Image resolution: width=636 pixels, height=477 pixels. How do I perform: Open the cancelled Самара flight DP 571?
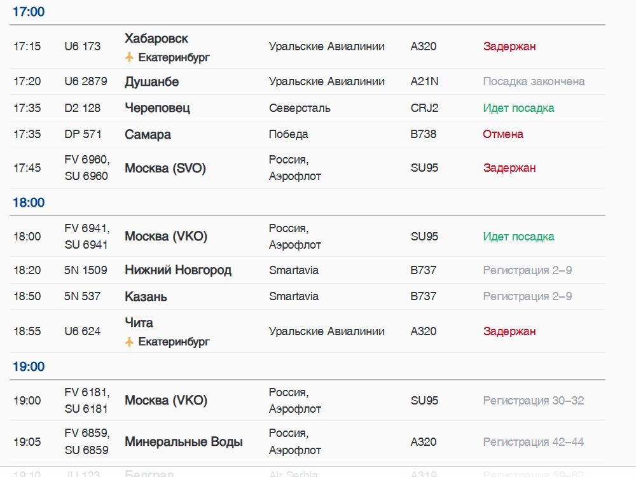click(x=307, y=134)
